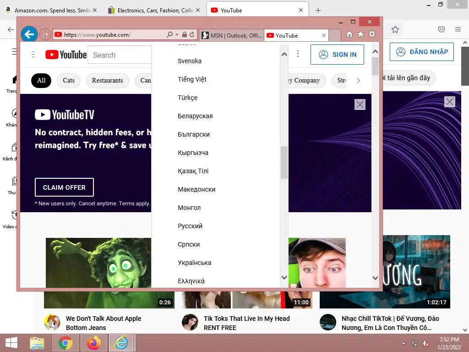Select the Restaurants category chip
The image size is (469, 352).
[107, 81]
